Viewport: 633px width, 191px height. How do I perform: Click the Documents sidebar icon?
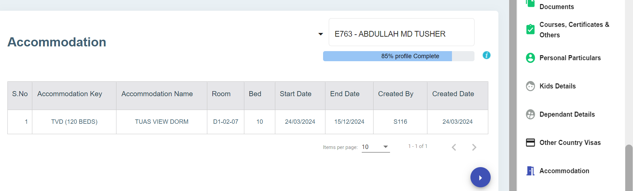pos(530,3)
